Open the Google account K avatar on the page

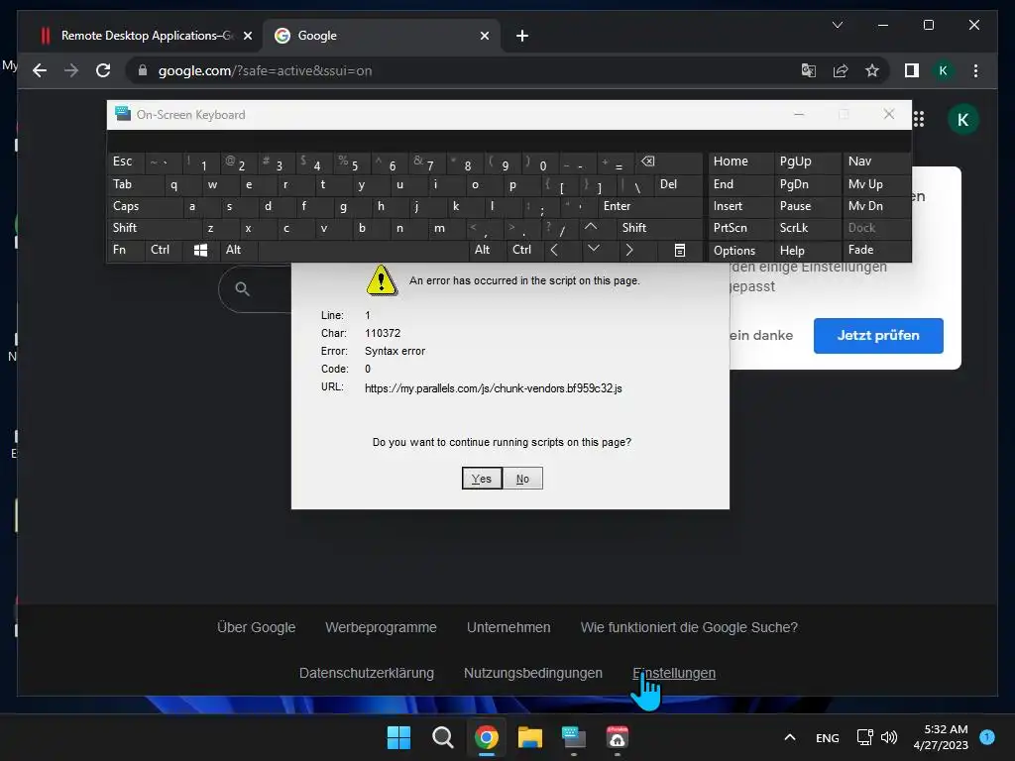point(962,119)
